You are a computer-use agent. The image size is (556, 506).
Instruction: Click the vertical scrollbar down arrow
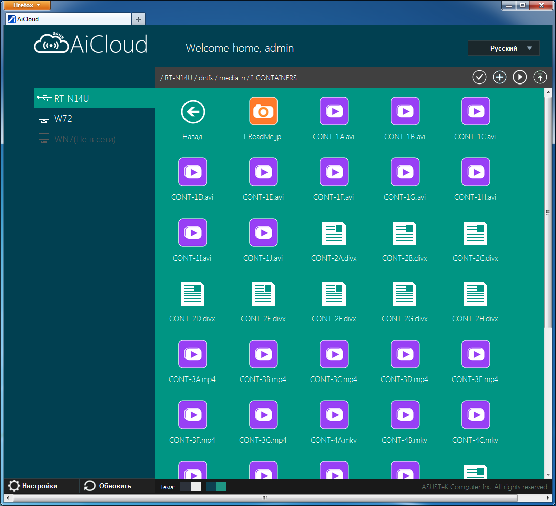click(548, 475)
